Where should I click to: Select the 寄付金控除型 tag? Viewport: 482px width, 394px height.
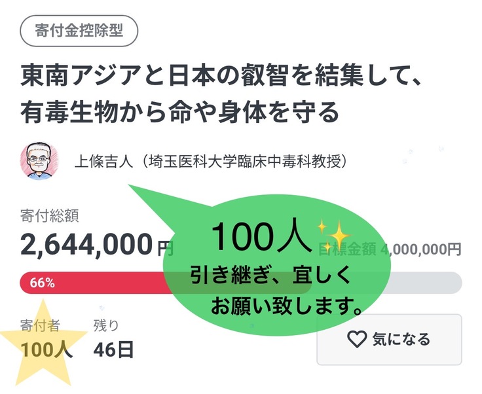point(79,31)
